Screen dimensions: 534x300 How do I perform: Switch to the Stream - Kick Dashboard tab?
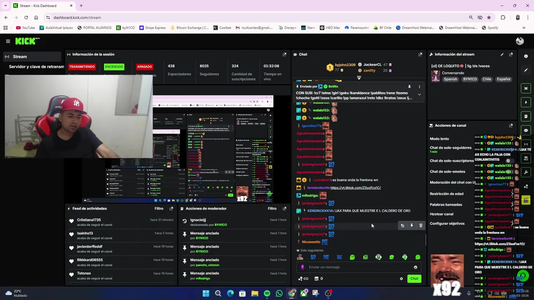point(42,6)
